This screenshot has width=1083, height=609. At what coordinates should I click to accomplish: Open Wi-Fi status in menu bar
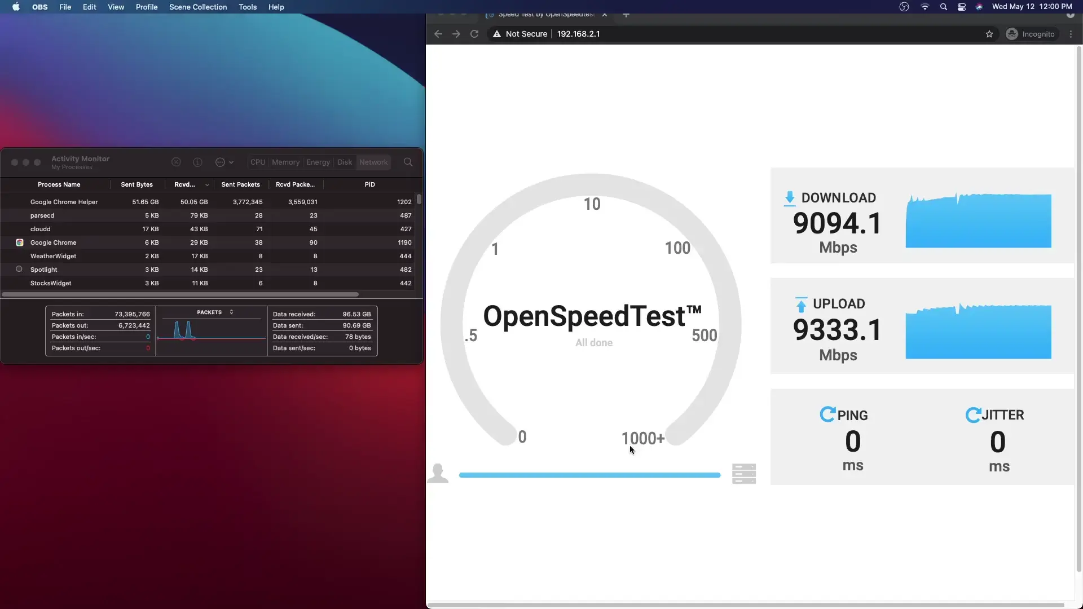click(x=924, y=7)
